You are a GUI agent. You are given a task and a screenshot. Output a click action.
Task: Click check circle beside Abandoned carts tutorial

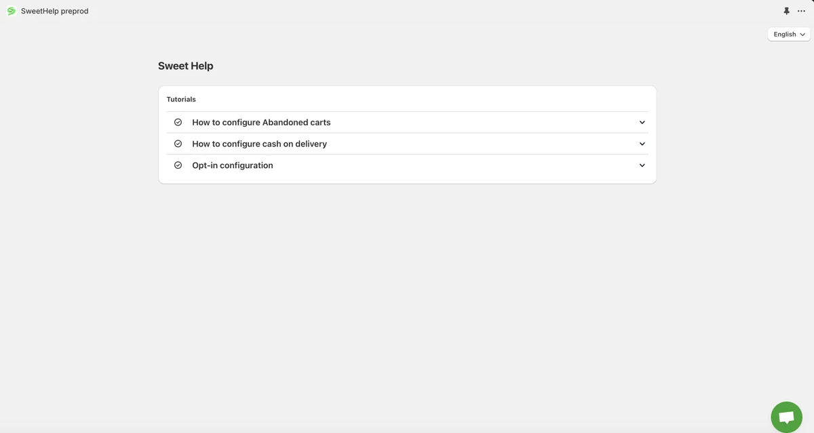(178, 122)
